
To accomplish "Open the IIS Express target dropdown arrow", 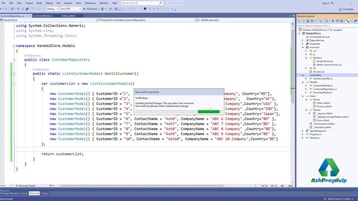I will coord(98,9).
